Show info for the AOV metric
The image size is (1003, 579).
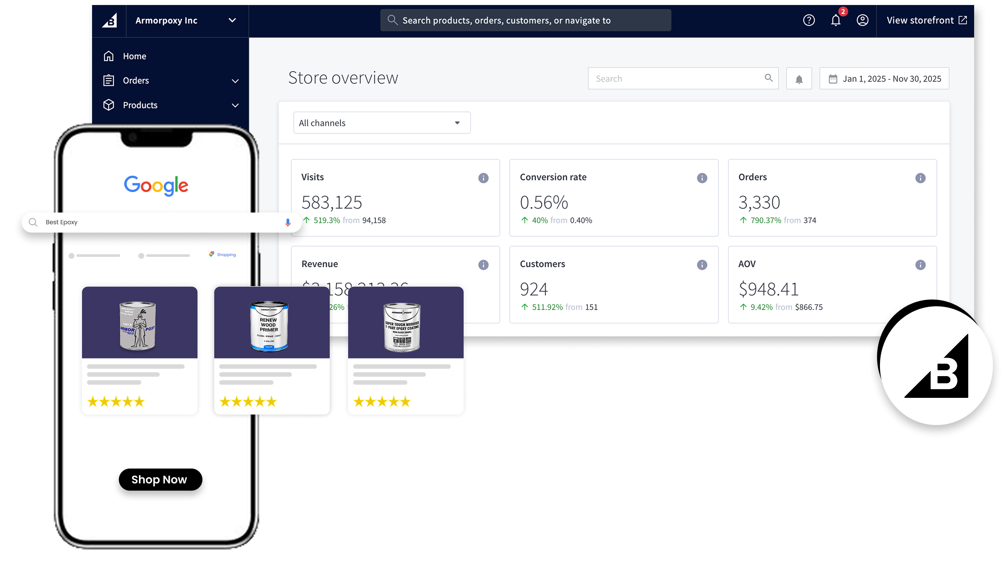pos(921,265)
